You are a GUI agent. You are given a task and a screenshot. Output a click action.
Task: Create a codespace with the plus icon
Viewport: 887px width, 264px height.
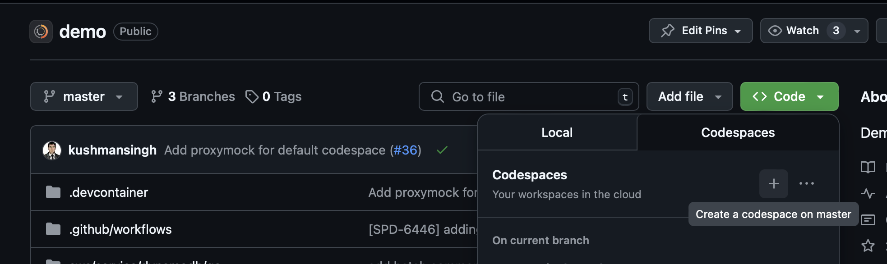click(774, 184)
